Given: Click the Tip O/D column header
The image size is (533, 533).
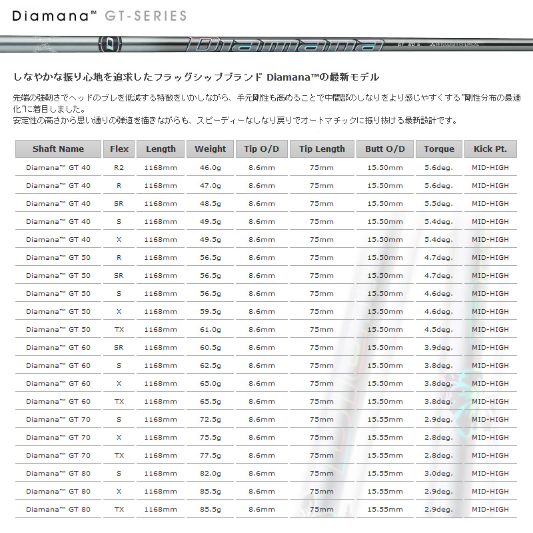Looking at the screenshot, I should click(x=261, y=149).
